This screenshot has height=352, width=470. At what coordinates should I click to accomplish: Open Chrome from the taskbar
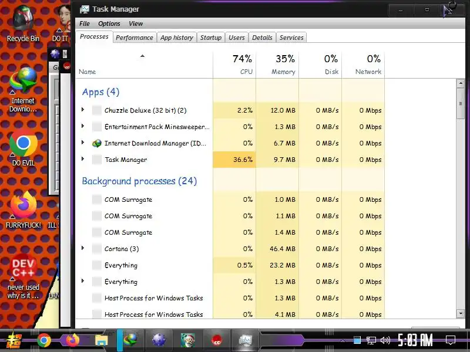(x=43, y=340)
